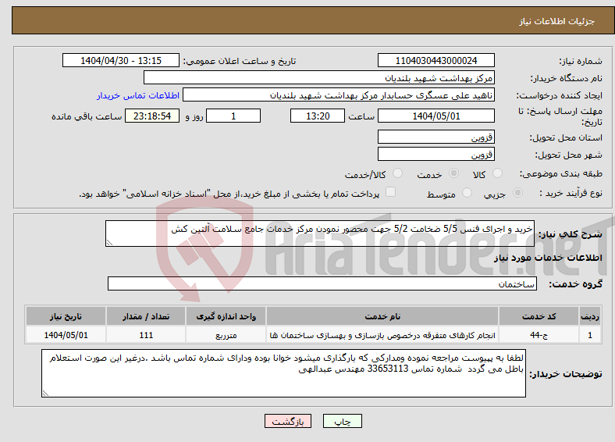Select the کالا/خدمت radio button

[x=398, y=173]
